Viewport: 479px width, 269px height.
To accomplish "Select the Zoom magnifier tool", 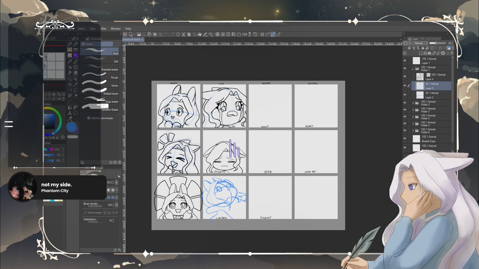I will [69, 78].
